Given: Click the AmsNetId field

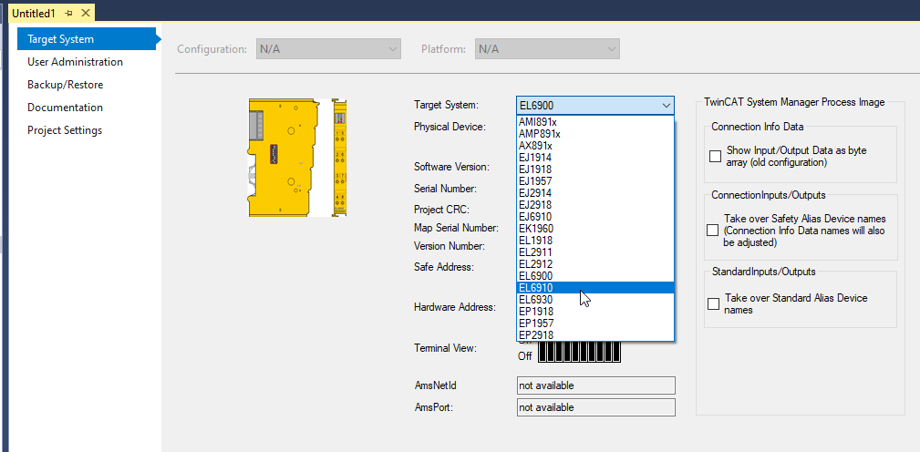Looking at the screenshot, I should coord(596,385).
